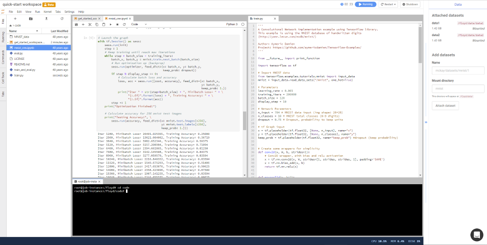This screenshot has width=487, height=245.
Task: Select README.md in file list
Action: pos(39,64)
